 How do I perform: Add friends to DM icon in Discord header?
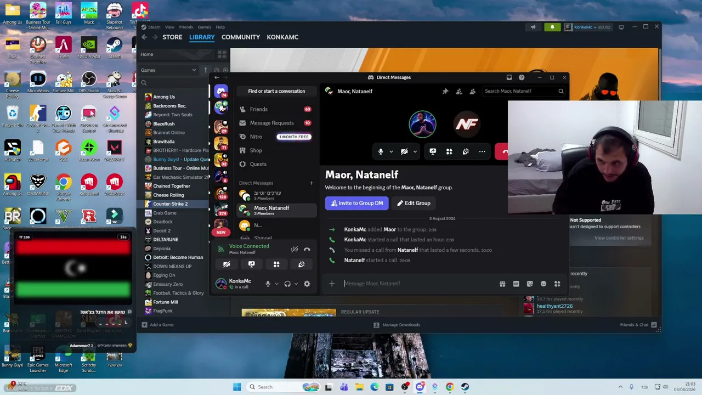tap(459, 92)
